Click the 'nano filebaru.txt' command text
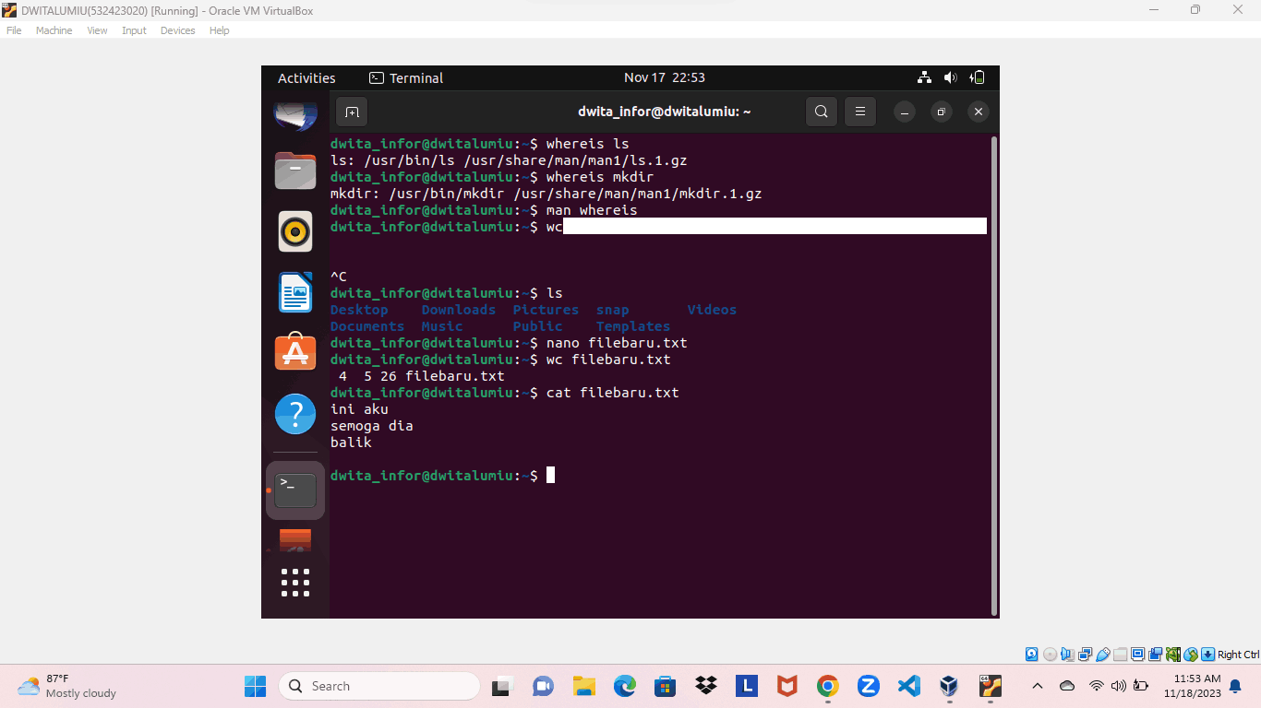This screenshot has height=708, width=1261. click(x=617, y=343)
